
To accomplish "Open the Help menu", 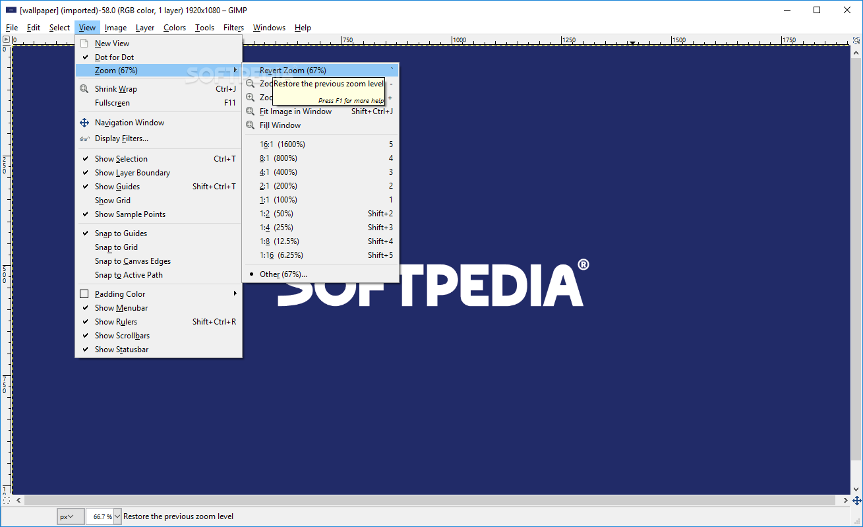I will coord(303,28).
